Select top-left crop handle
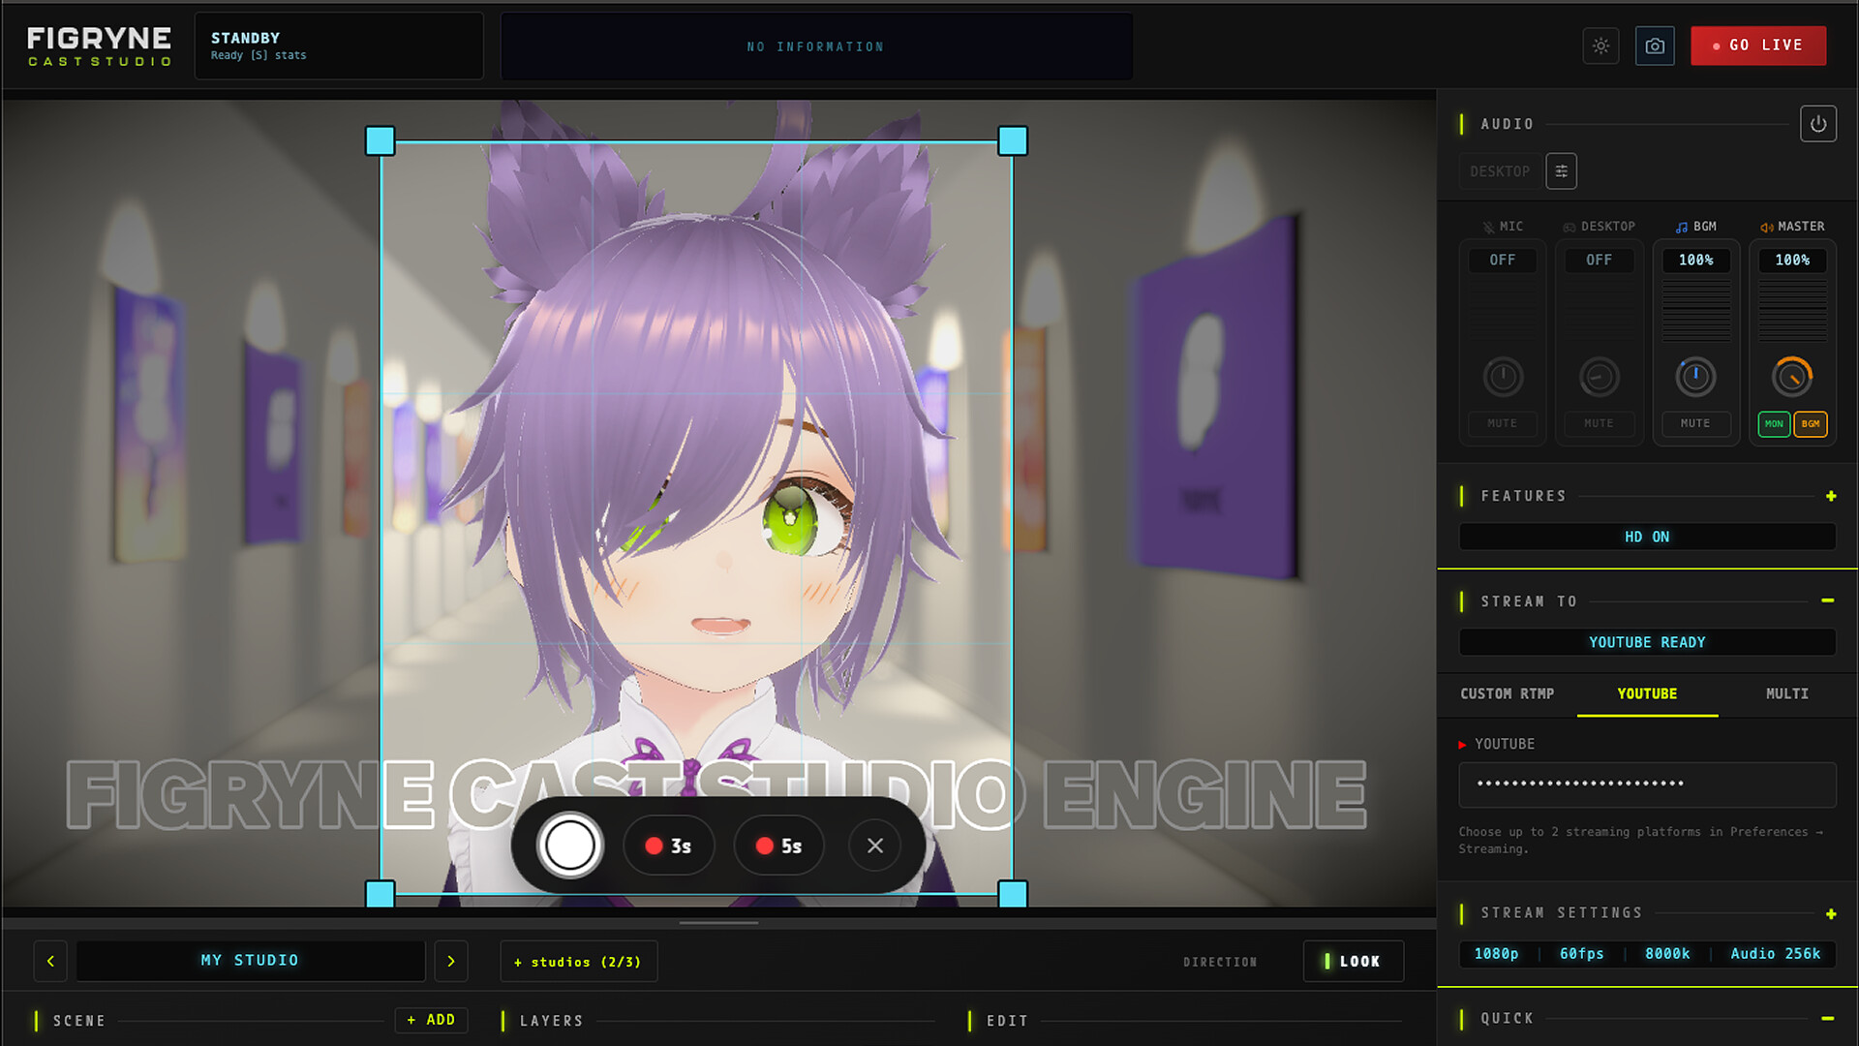 pyautogui.click(x=380, y=141)
